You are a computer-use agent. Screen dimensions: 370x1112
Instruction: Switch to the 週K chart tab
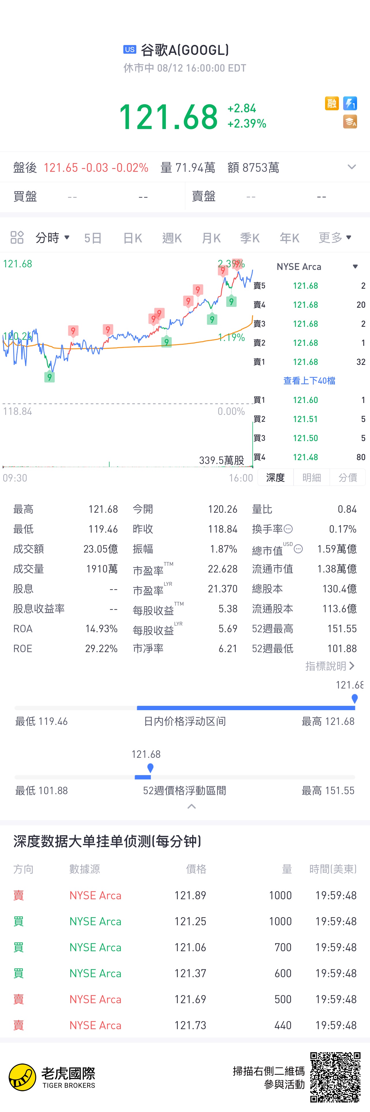click(172, 238)
